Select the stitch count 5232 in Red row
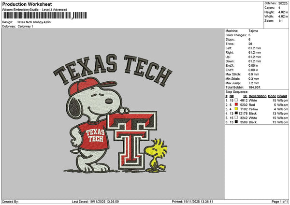 (244, 105)
